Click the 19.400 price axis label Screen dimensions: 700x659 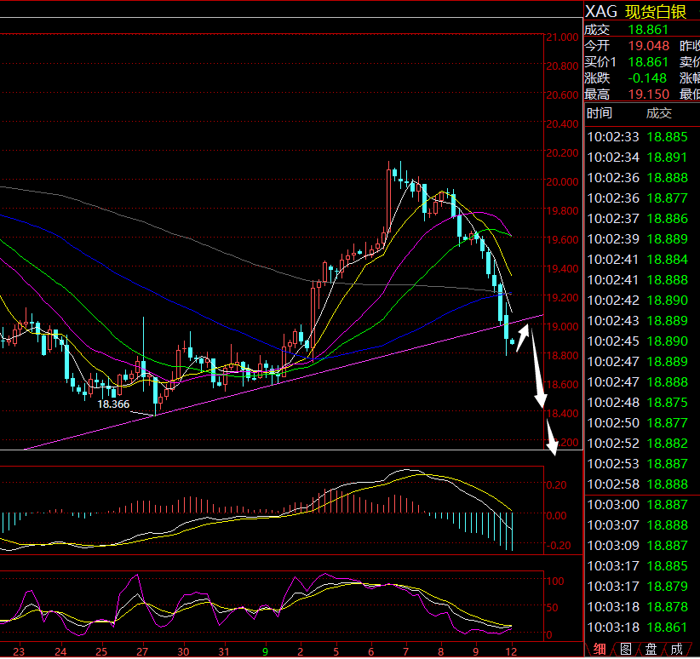[x=563, y=268]
